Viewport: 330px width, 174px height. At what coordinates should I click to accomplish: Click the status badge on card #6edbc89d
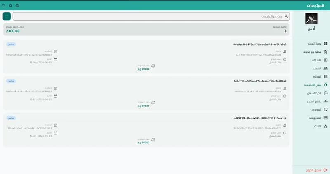pyautogui.click(x=11, y=45)
